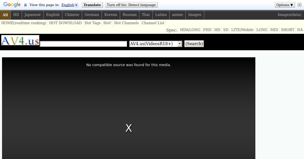Filter by SHORT spec
Image resolution: width=304 pixels, height=159 pixels.
click(288, 30)
